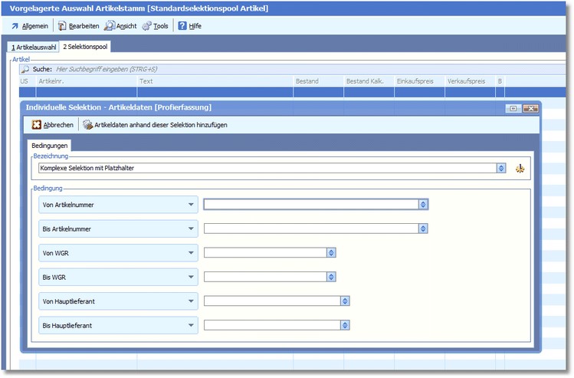This screenshot has height=378, width=574.
Task: Sort by the Verkaufspreis column header
Action: [469, 81]
